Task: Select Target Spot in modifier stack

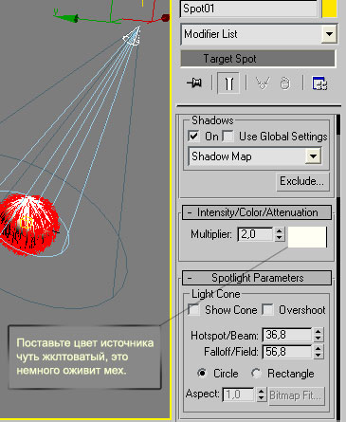Action: tap(258, 59)
